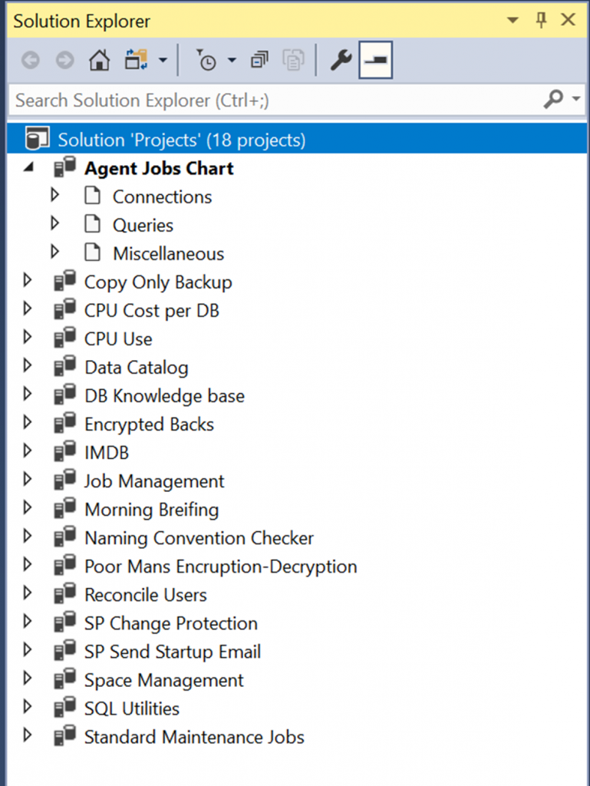This screenshot has width=590, height=786.
Task: Toggle the auto-hide pin for Solution Explorer
Action: pos(541,21)
